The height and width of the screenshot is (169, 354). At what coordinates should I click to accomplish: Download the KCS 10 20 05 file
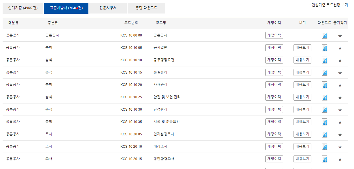[x=325, y=134]
